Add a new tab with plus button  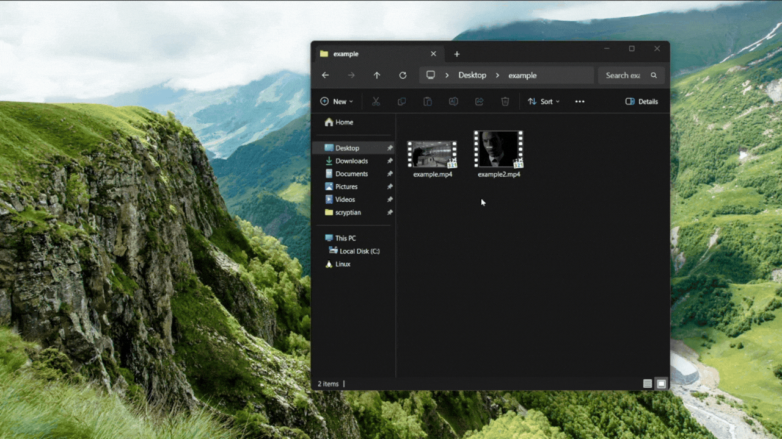click(457, 54)
